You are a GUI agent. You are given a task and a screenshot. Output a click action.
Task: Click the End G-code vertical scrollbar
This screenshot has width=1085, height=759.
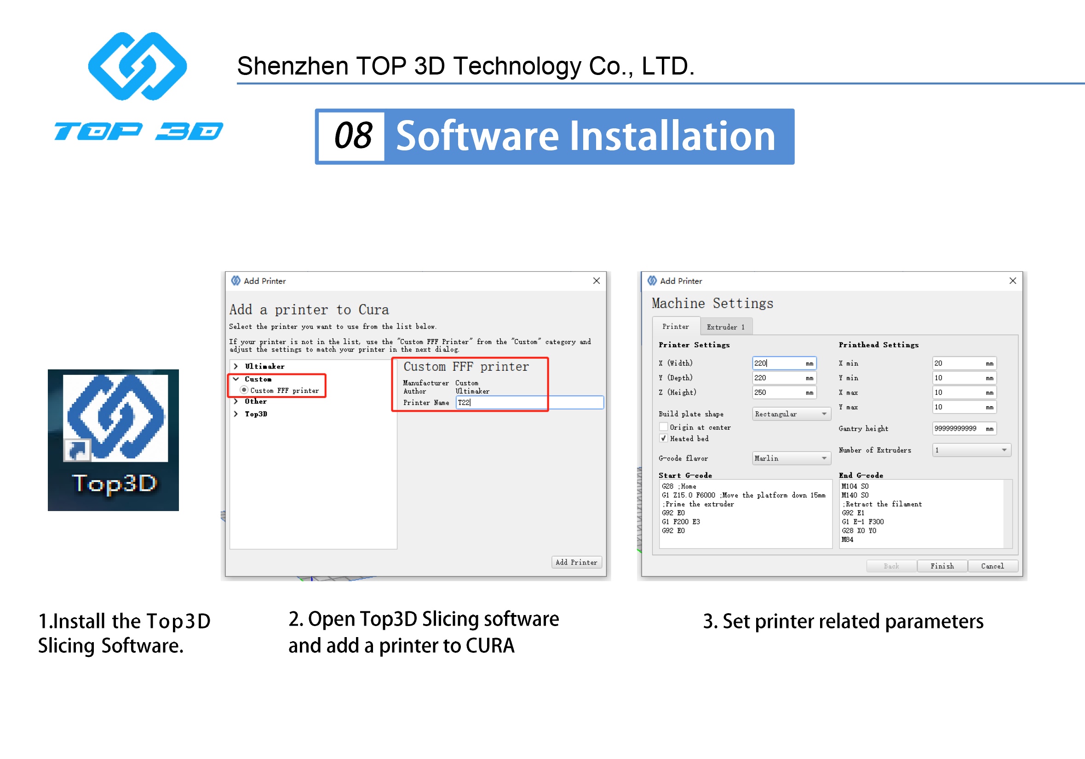(x=1008, y=514)
